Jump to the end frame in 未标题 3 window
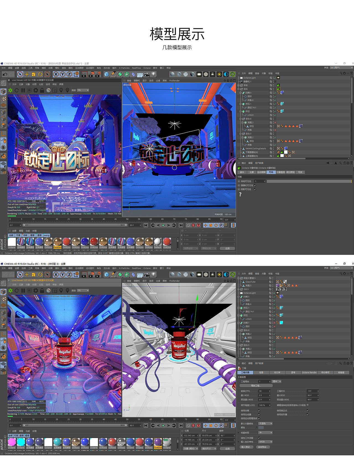This screenshot has width=354, height=459. (x=181, y=426)
